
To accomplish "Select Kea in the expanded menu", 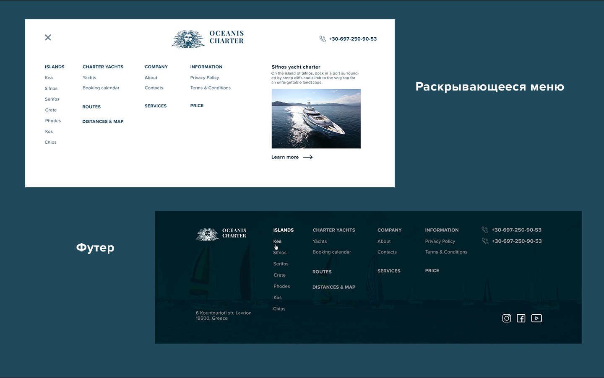I will 49,78.
